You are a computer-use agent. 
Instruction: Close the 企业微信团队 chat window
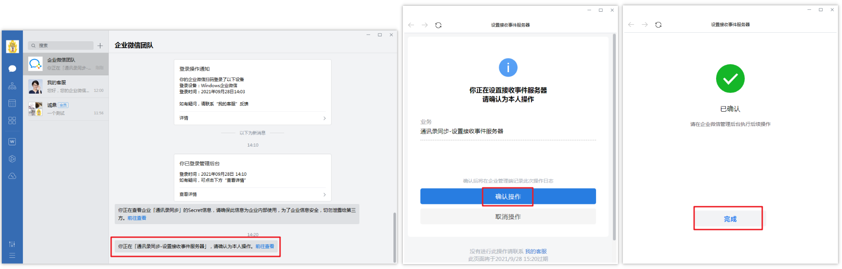(391, 35)
